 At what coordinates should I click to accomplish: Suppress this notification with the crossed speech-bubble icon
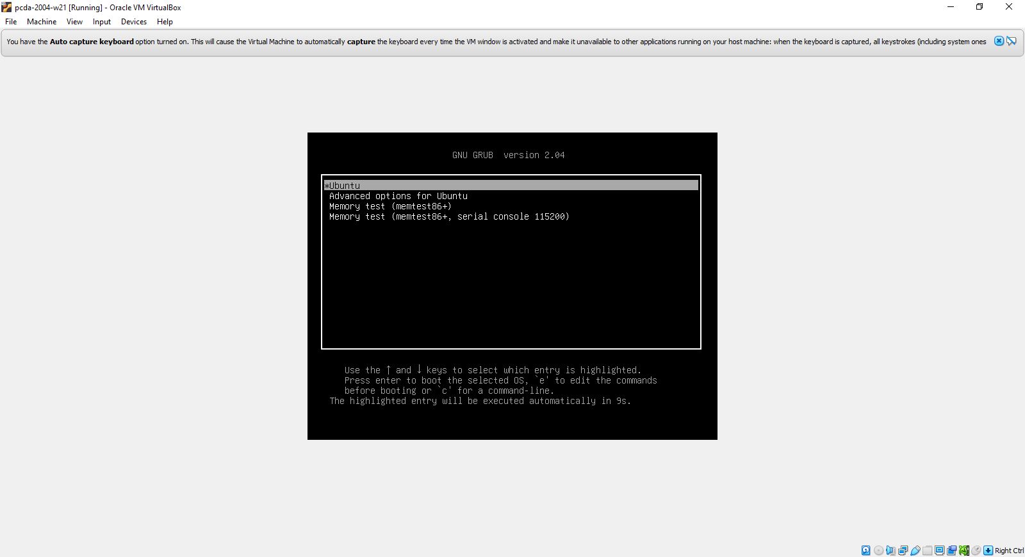tap(1012, 41)
